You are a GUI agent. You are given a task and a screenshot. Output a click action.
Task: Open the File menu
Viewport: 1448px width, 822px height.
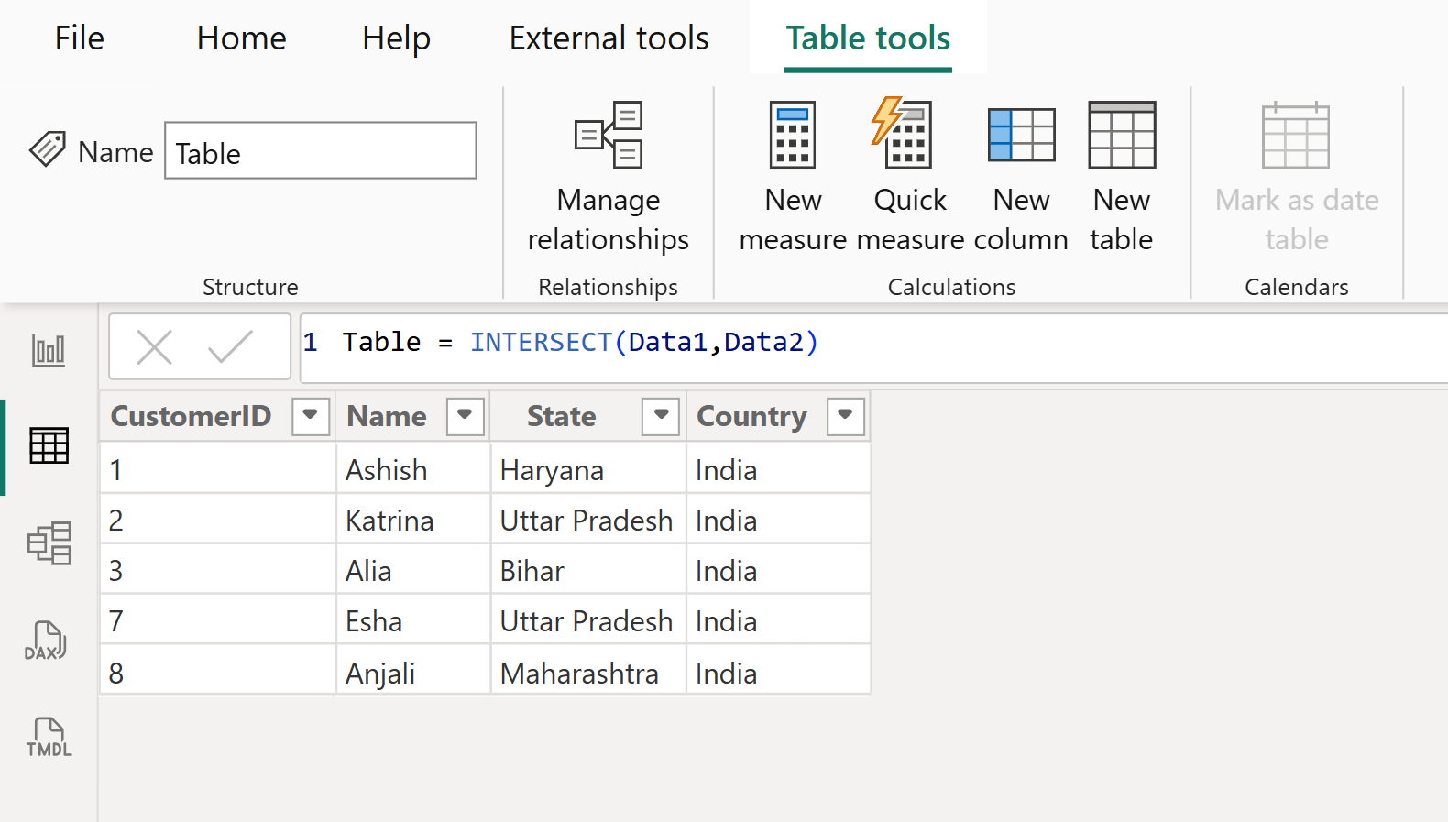80,38
